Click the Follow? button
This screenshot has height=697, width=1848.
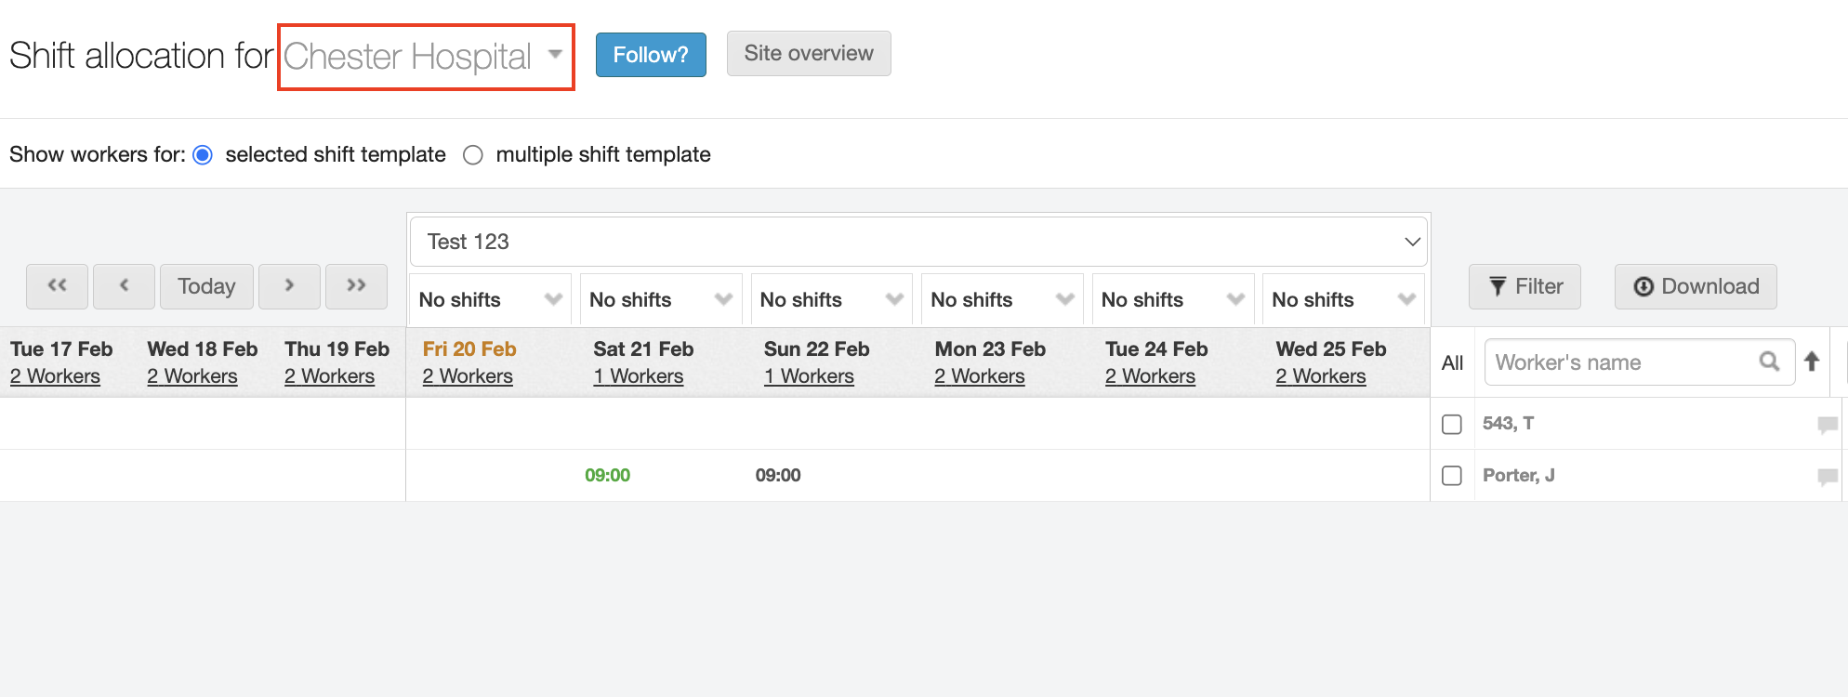click(x=650, y=55)
